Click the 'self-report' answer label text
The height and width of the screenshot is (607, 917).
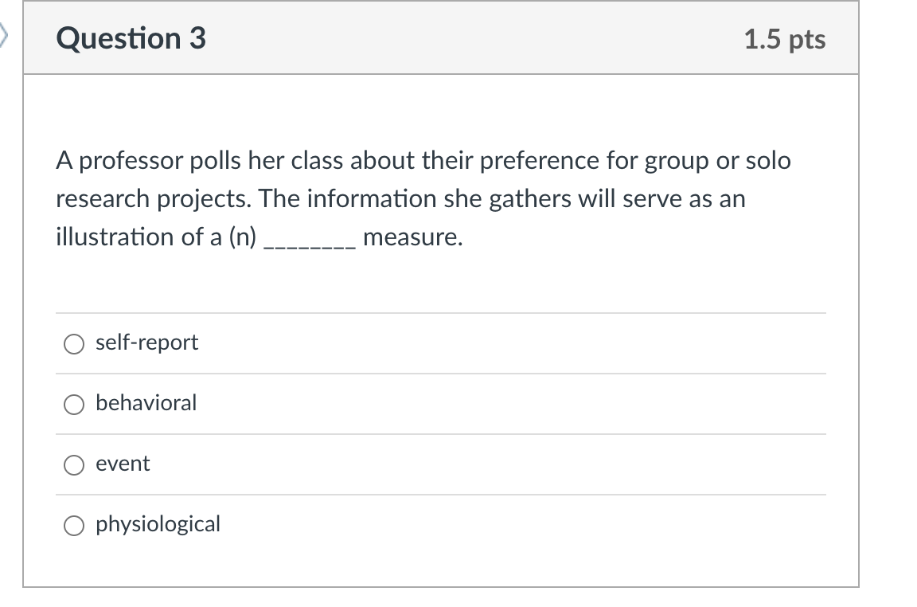point(146,343)
